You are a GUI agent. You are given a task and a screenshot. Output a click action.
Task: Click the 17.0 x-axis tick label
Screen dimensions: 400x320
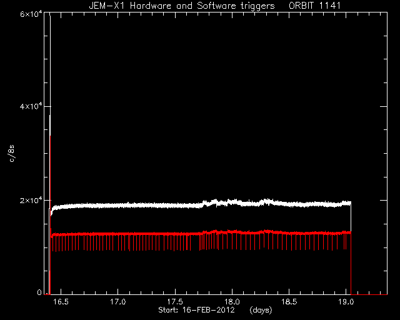118,302
